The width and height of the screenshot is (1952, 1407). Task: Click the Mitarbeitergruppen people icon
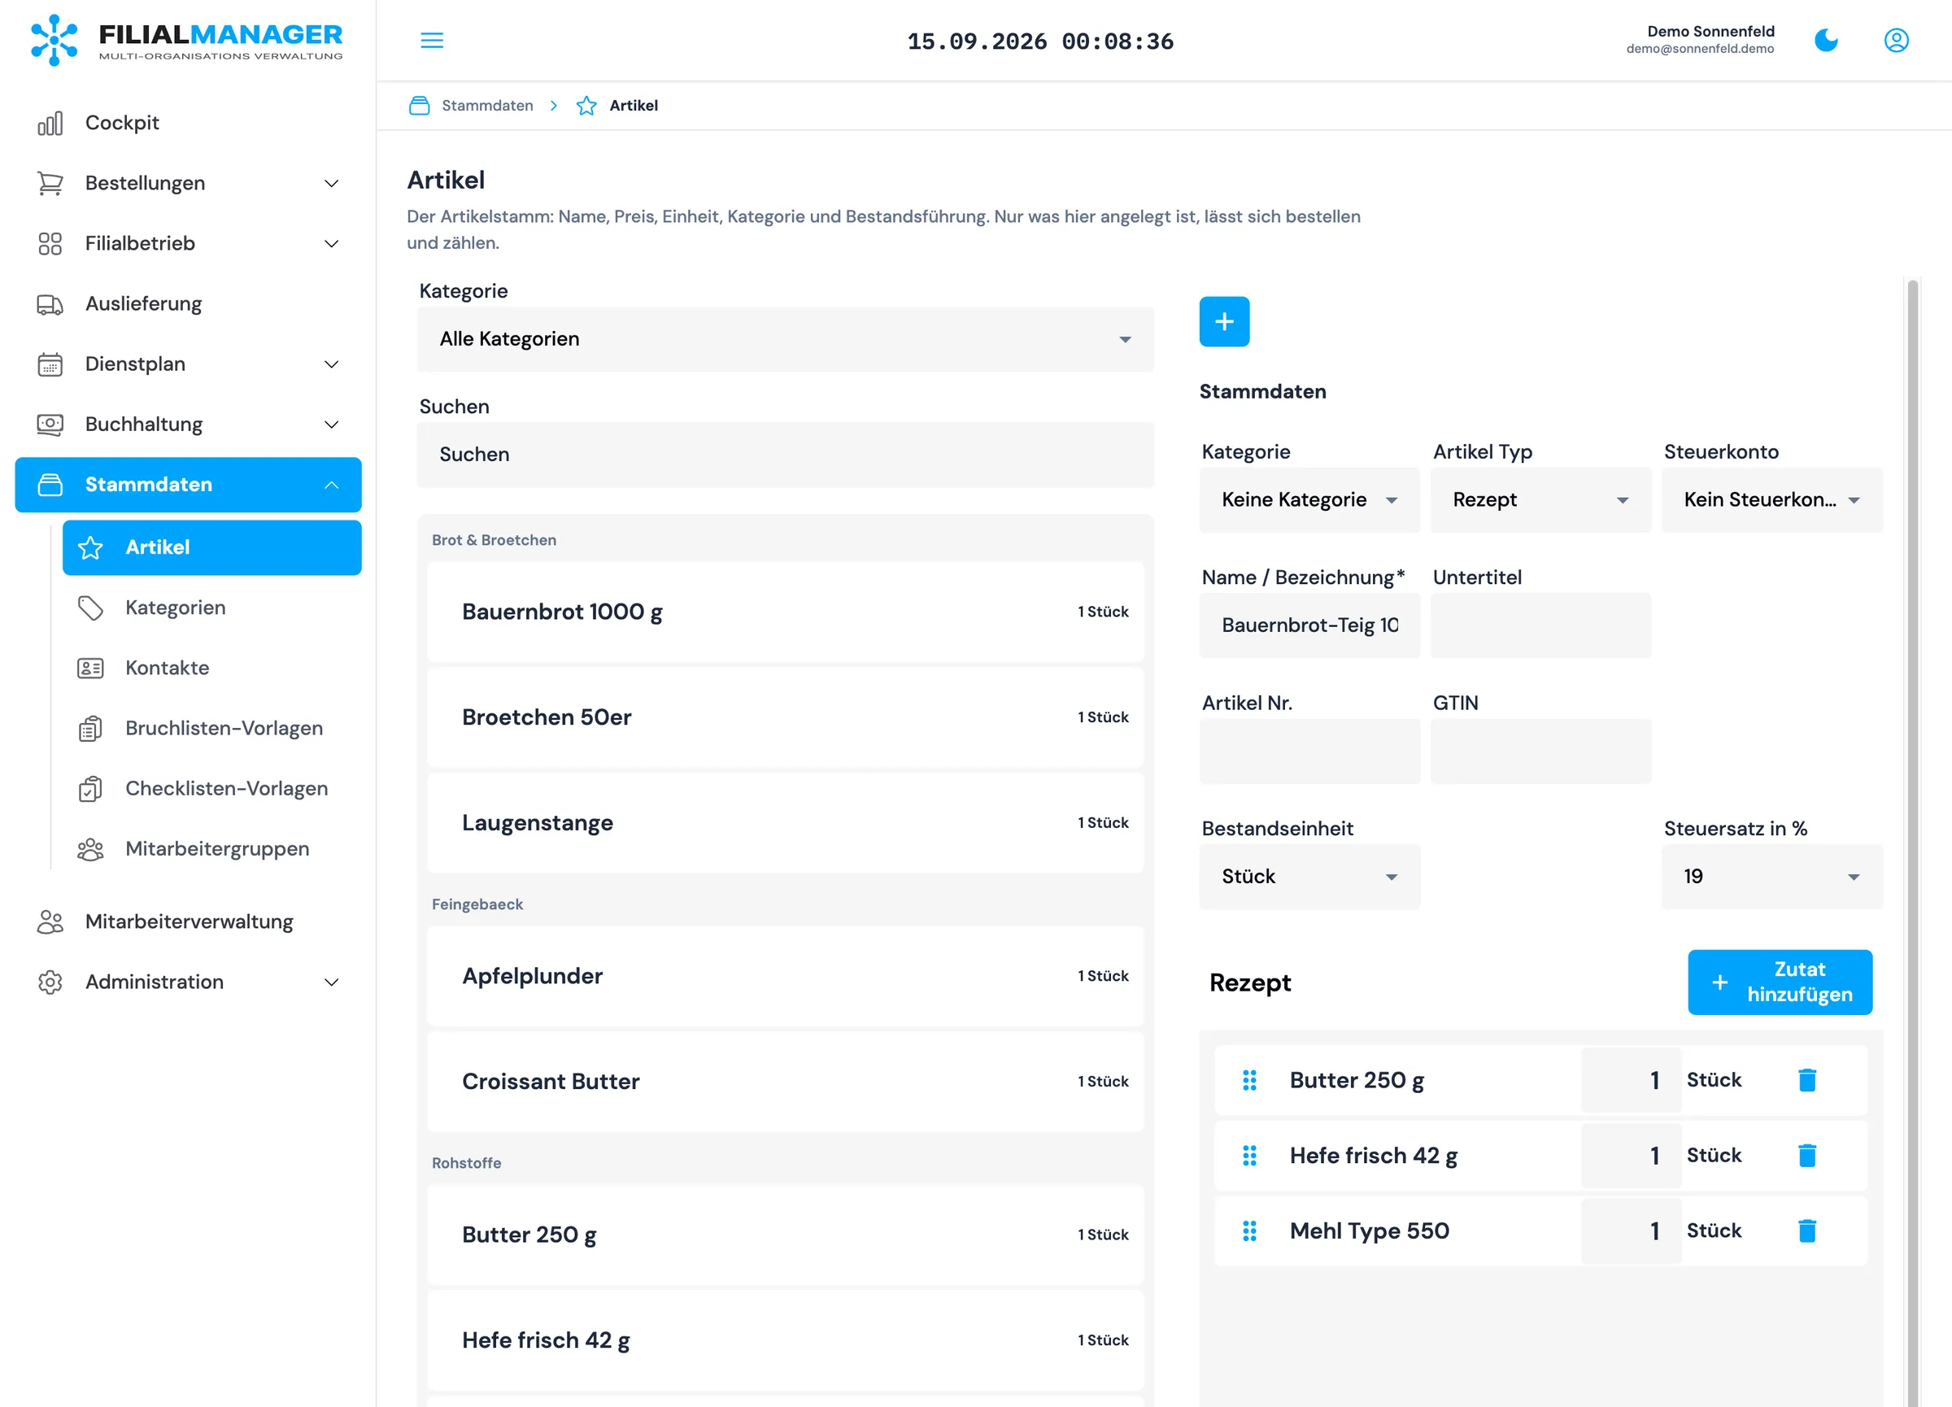[x=90, y=848]
